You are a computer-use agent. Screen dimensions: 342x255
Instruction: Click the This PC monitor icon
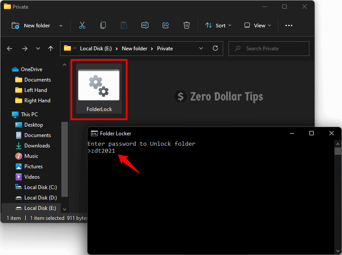(x=15, y=114)
